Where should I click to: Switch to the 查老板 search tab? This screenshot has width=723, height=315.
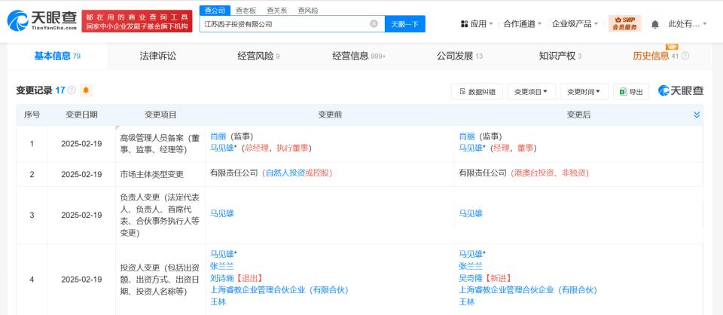[x=246, y=10]
